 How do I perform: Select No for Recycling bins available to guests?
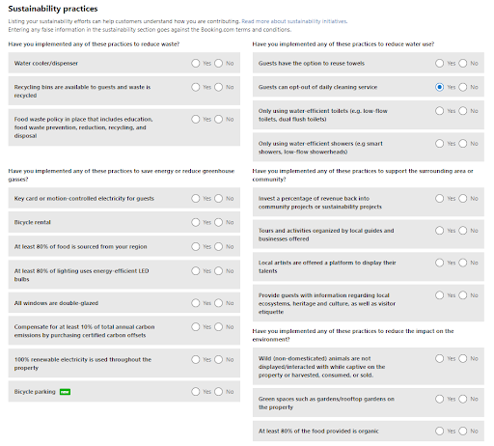pos(218,87)
